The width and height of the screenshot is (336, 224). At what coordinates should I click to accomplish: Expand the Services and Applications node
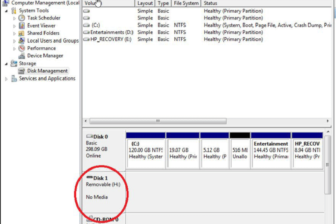(x=6, y=79)
